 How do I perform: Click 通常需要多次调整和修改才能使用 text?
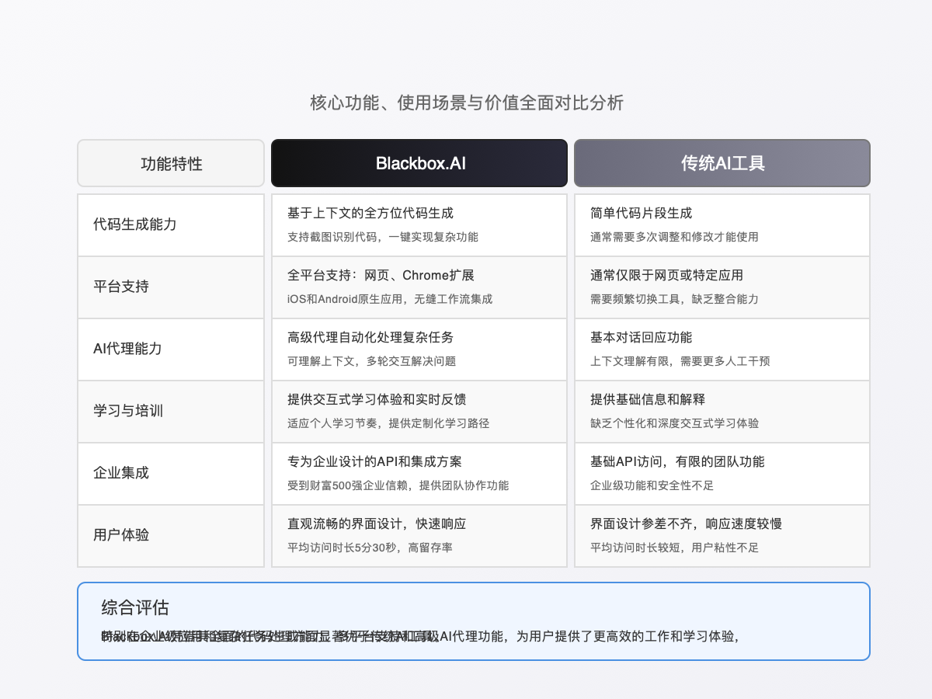tap(674, 237)
